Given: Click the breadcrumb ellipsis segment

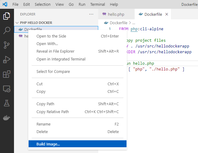Looking at the screenshot, I should (134, 23).
